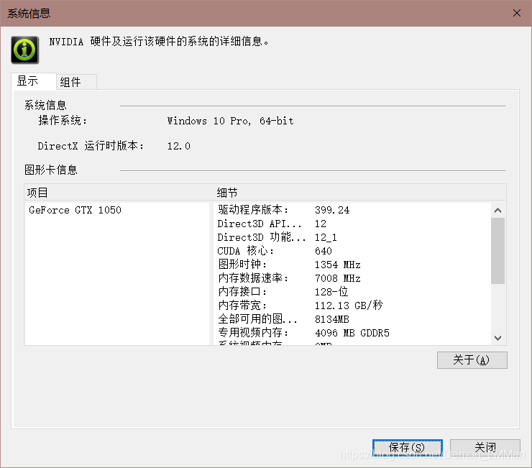
Task: Click the value 7008 MHz
Action: pos(338,278)
